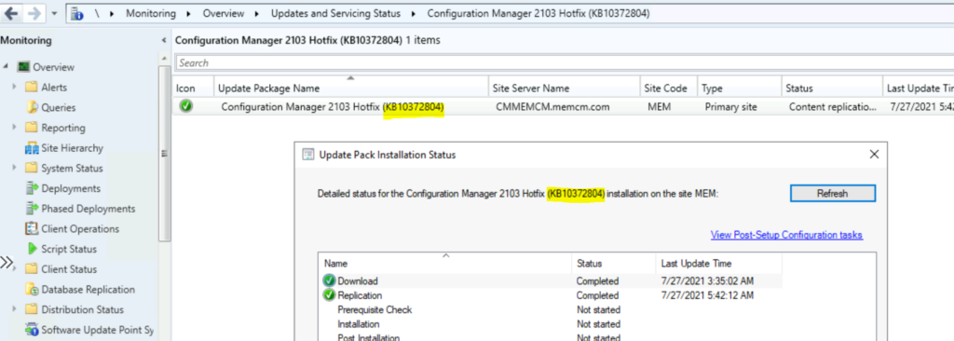Click the Deployments icon
Screen dimensions: 954x341
tap(32, 189)
